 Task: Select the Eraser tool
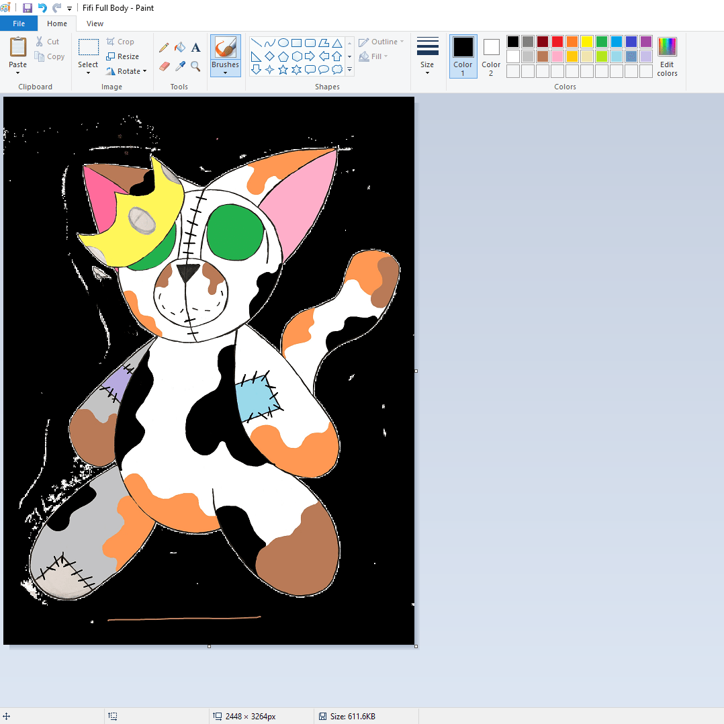pos(164,66)
